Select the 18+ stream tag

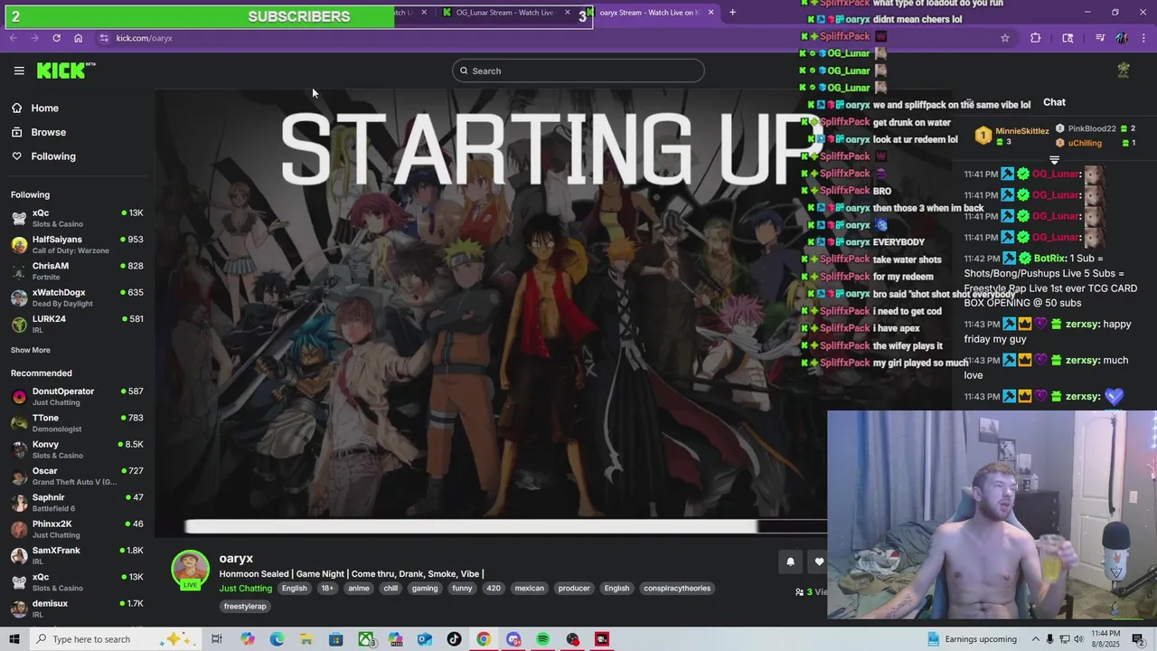pos(327,589)
